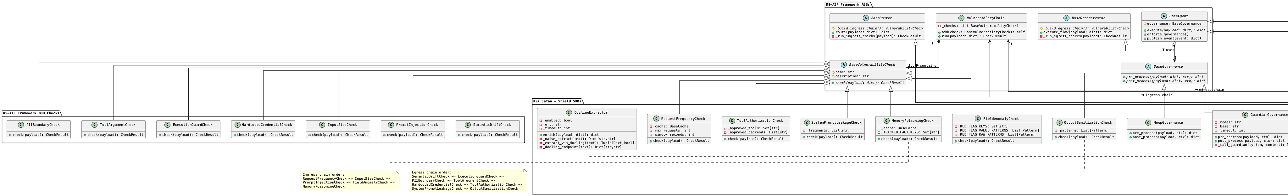The height and width of the screenshot is (196, 1288).
Task: Click the abstract icon of BaseGovernance
Action: 1148,66
